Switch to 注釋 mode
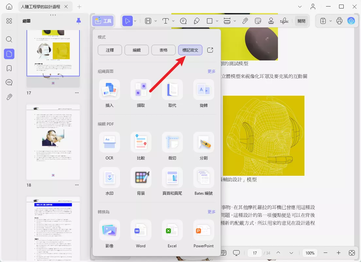 tap(110, 50)
